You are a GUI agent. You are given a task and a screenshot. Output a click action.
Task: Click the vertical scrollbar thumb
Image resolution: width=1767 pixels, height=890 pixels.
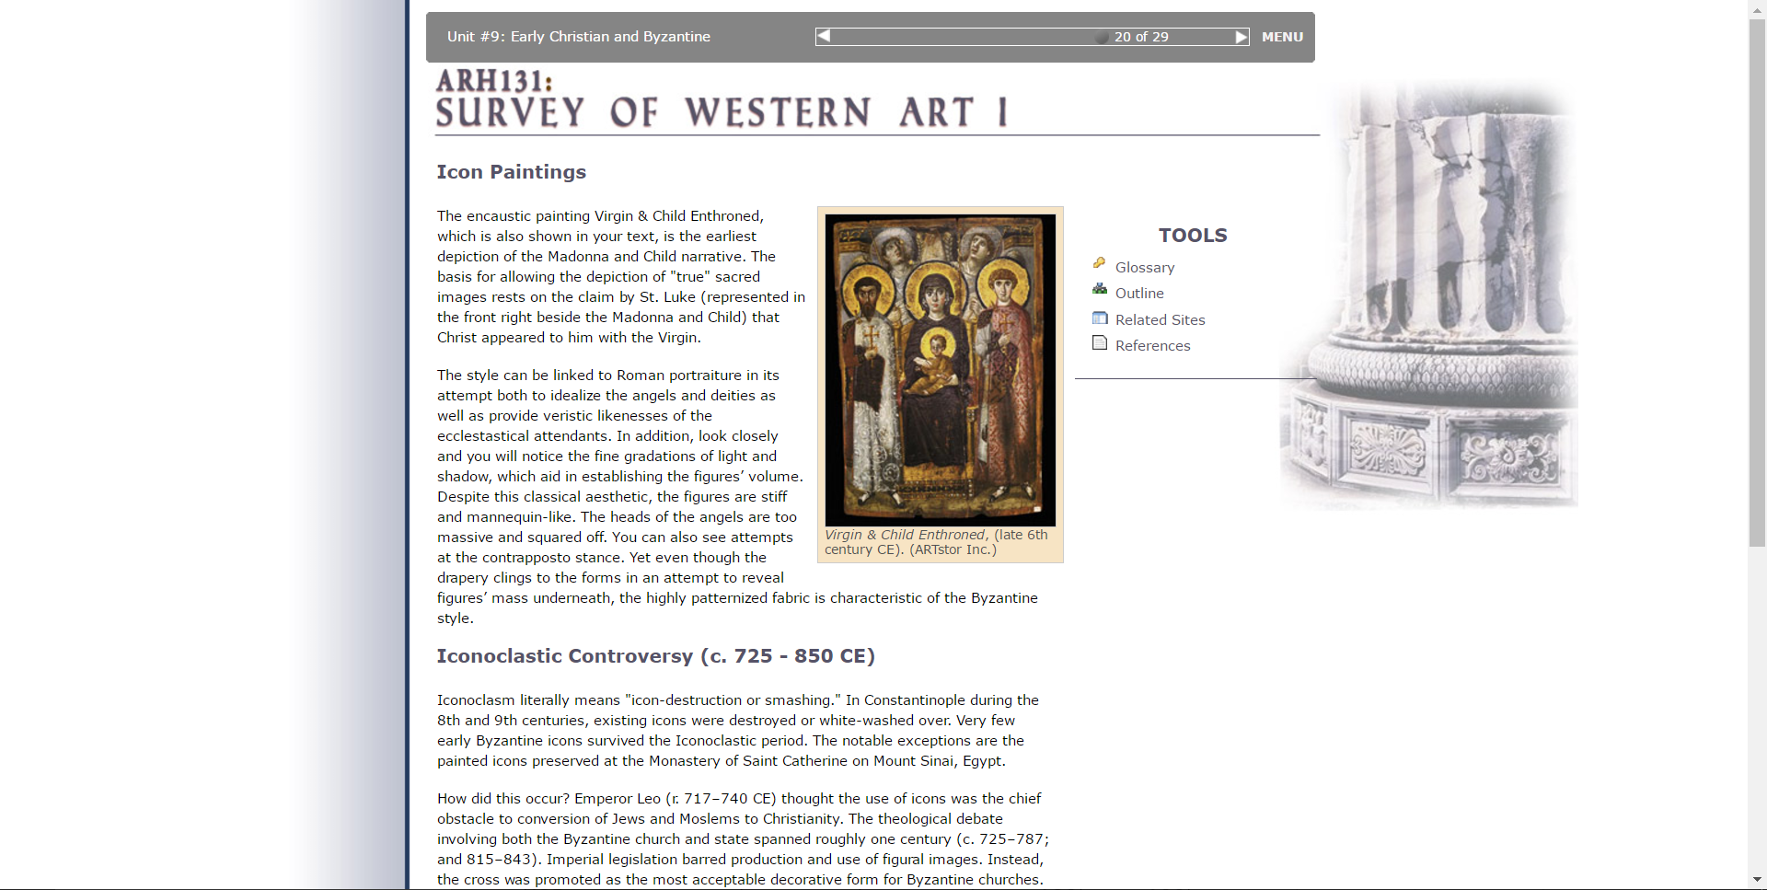pyautogui.click(x=1757, y=283)
